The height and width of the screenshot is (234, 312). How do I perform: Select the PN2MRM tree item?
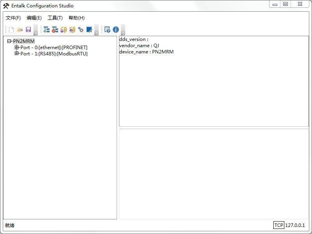coord(24,41)
